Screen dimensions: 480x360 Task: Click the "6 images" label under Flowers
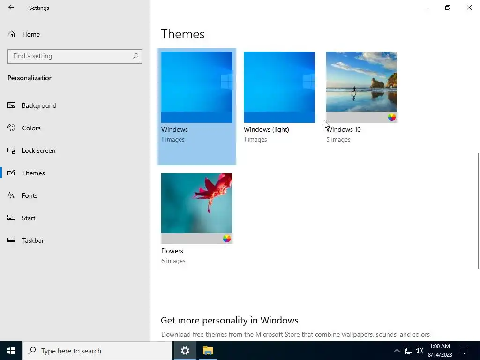point(173,261)
